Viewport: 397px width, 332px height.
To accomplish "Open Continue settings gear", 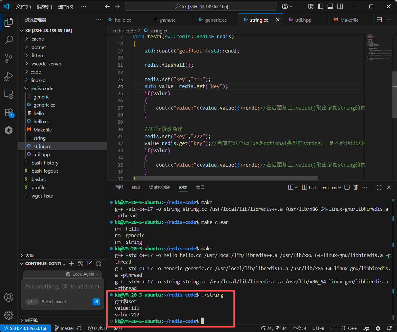I will [x=99, y=264].
